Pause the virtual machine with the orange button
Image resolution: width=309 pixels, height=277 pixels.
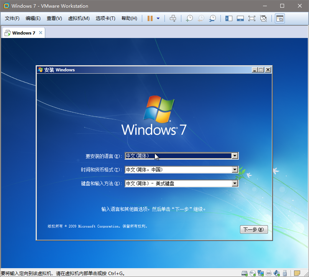click(150, 18)
